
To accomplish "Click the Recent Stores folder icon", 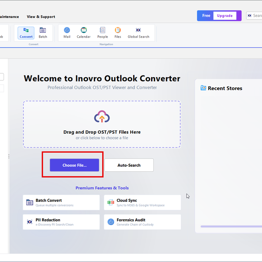I will tap(203, 88).
